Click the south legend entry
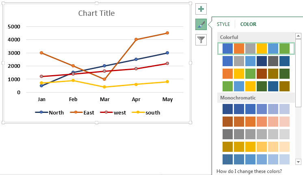Image resolution: width=303 pixels, height=175 pixels. click(146, 112)
